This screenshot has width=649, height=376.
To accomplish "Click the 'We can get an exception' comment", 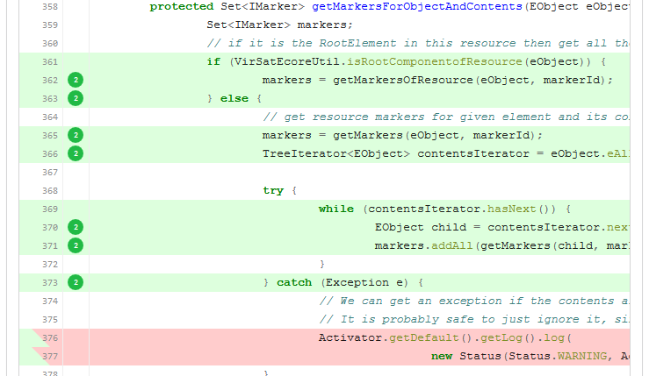I will [474, 301].
